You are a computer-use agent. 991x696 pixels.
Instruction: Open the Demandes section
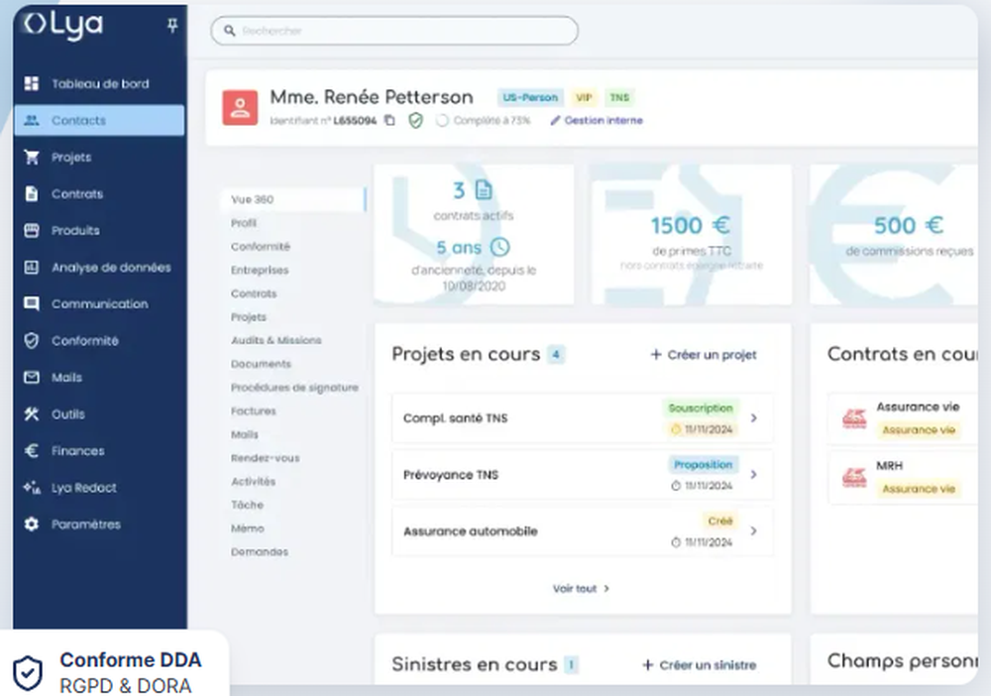(259, 552)
